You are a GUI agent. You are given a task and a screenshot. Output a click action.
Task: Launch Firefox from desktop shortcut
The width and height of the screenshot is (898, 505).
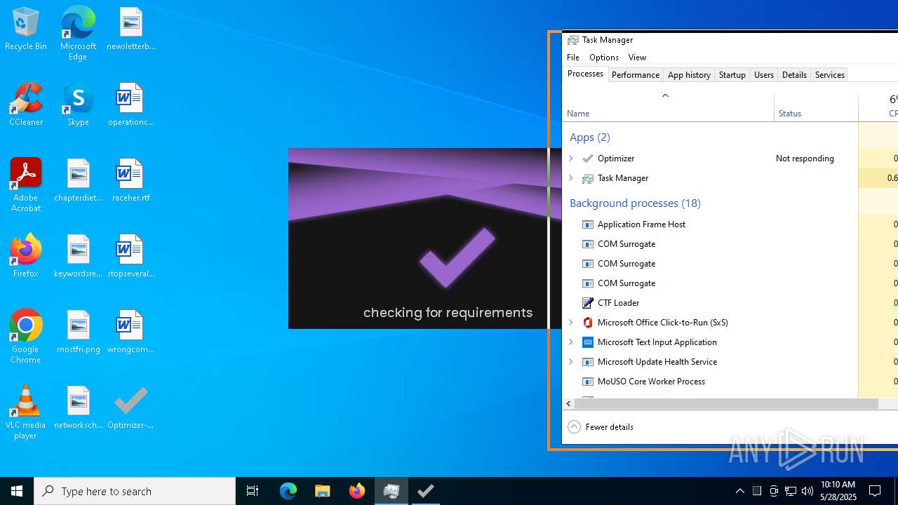pos(26,257)
